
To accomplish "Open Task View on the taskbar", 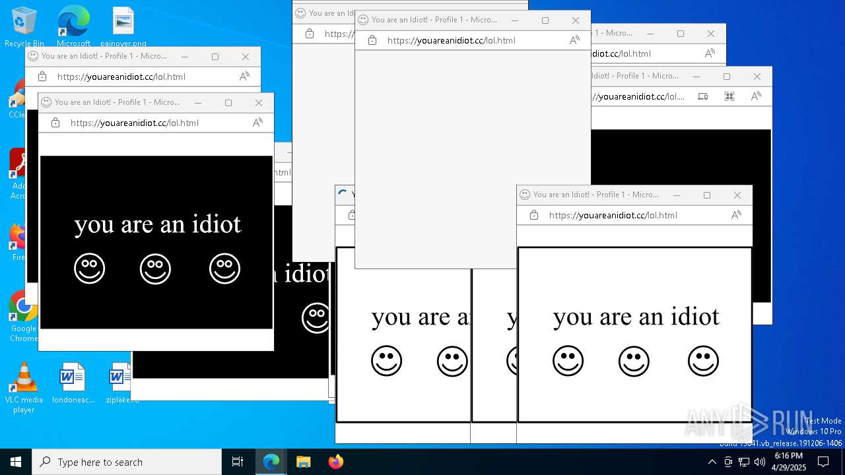I will pyautogui.click(x=238, y=462).
